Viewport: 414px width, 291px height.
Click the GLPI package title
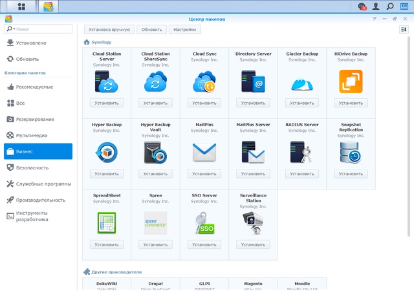click(204, 284)
